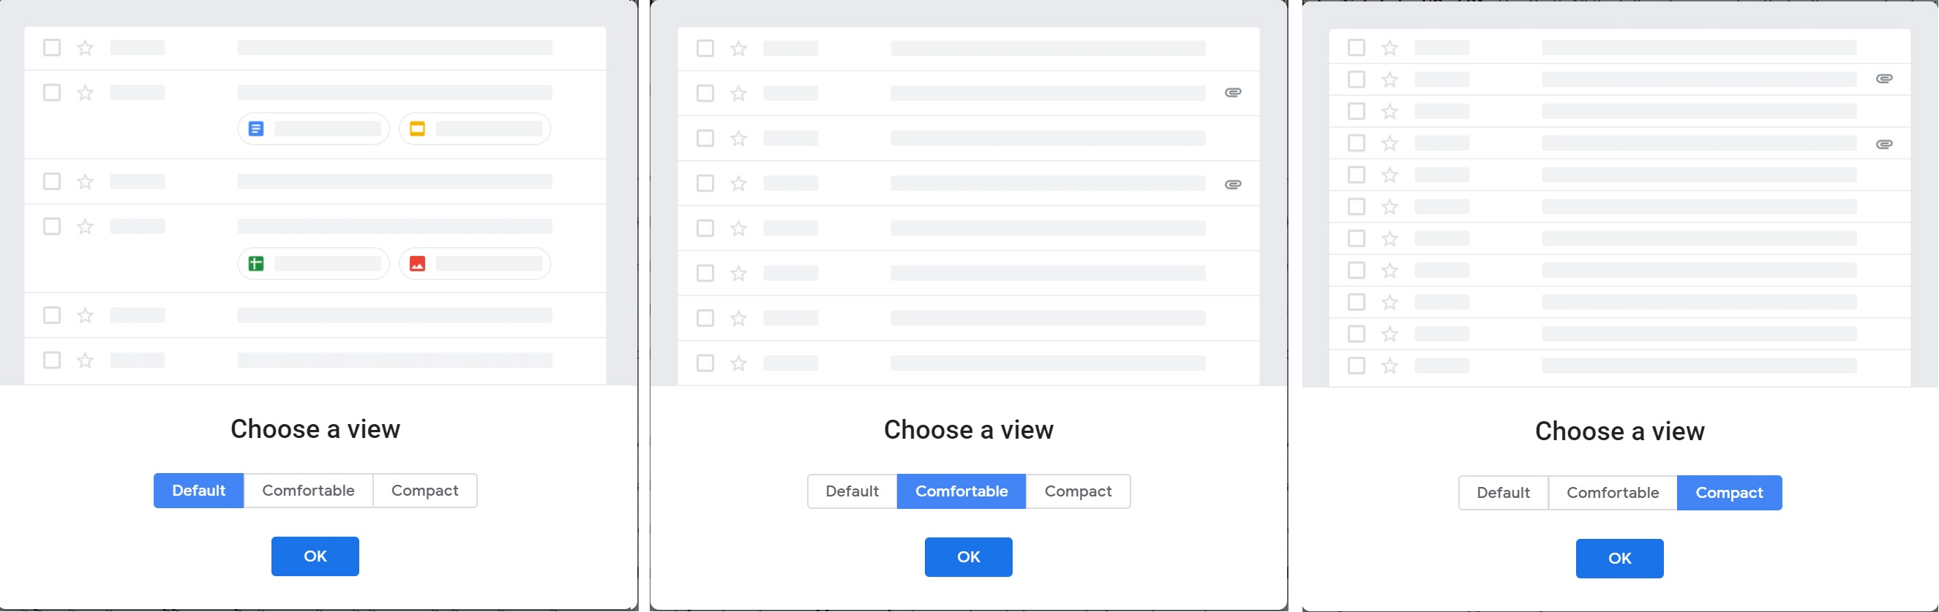Tick the first row checkbox in the left preview

[x=52, y=48]
